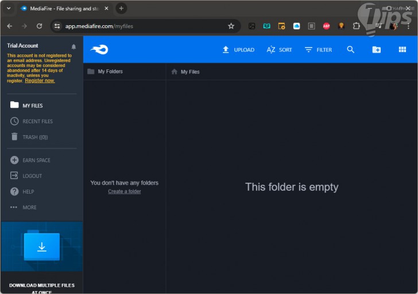Go back in the browser
This screenshot has width=418, height=294.
pyautogui.click(x=10, y=26)
